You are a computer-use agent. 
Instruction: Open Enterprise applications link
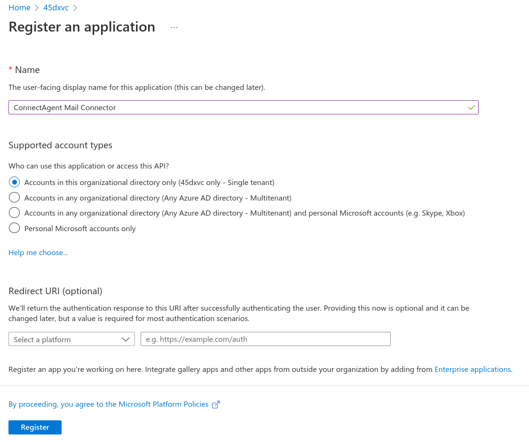(473, 370)
